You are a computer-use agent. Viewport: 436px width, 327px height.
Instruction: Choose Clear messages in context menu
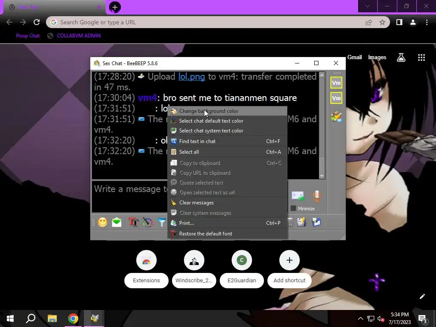tap(227, 203)
